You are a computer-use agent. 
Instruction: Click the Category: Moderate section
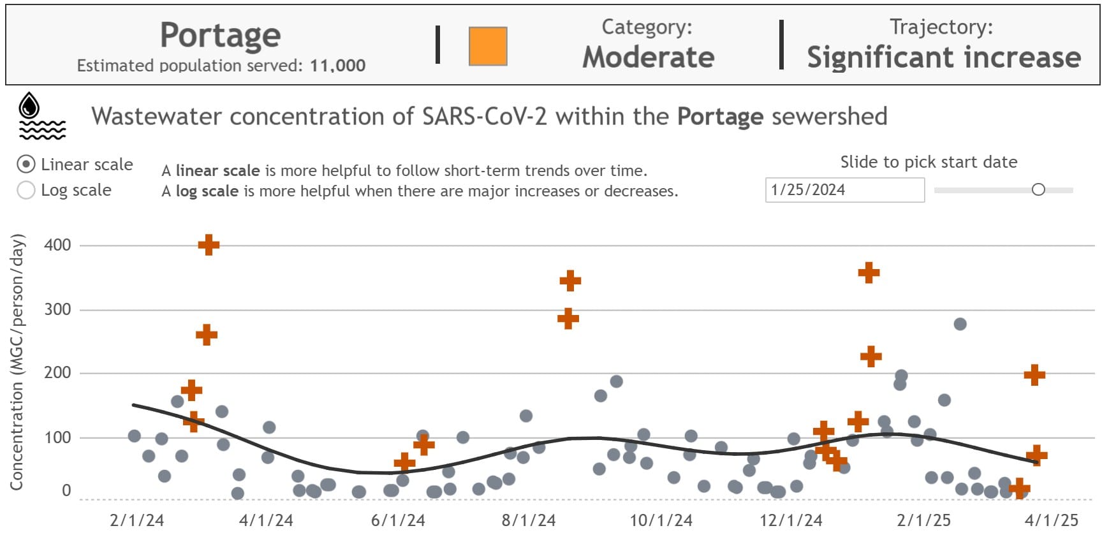click(648, 45)
